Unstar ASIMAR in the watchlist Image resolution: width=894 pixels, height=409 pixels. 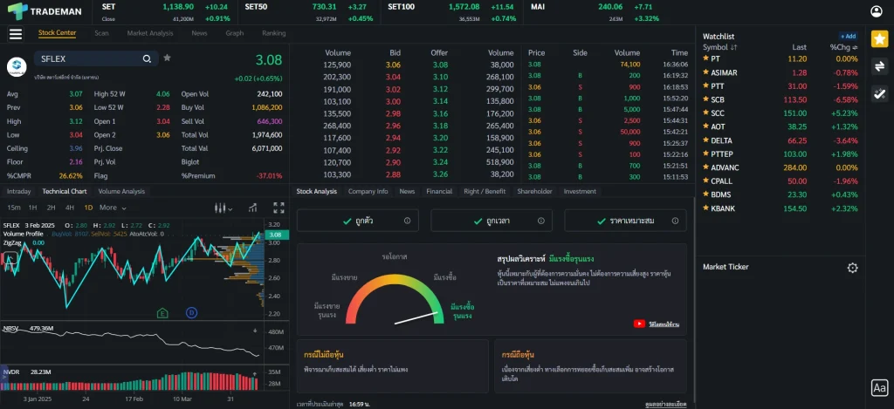tap(705, 72)
